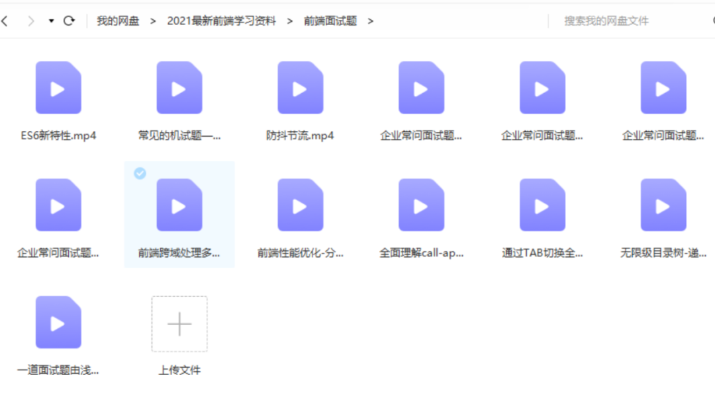The width and height of the screenshot is (715, 393).
Task: Open the 通过TAB切换全 video thumbnail
Action: tap(542, 204)
